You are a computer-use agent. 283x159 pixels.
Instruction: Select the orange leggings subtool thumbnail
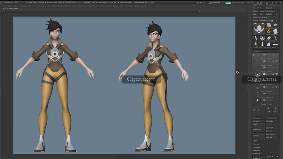tap(257, 94)
